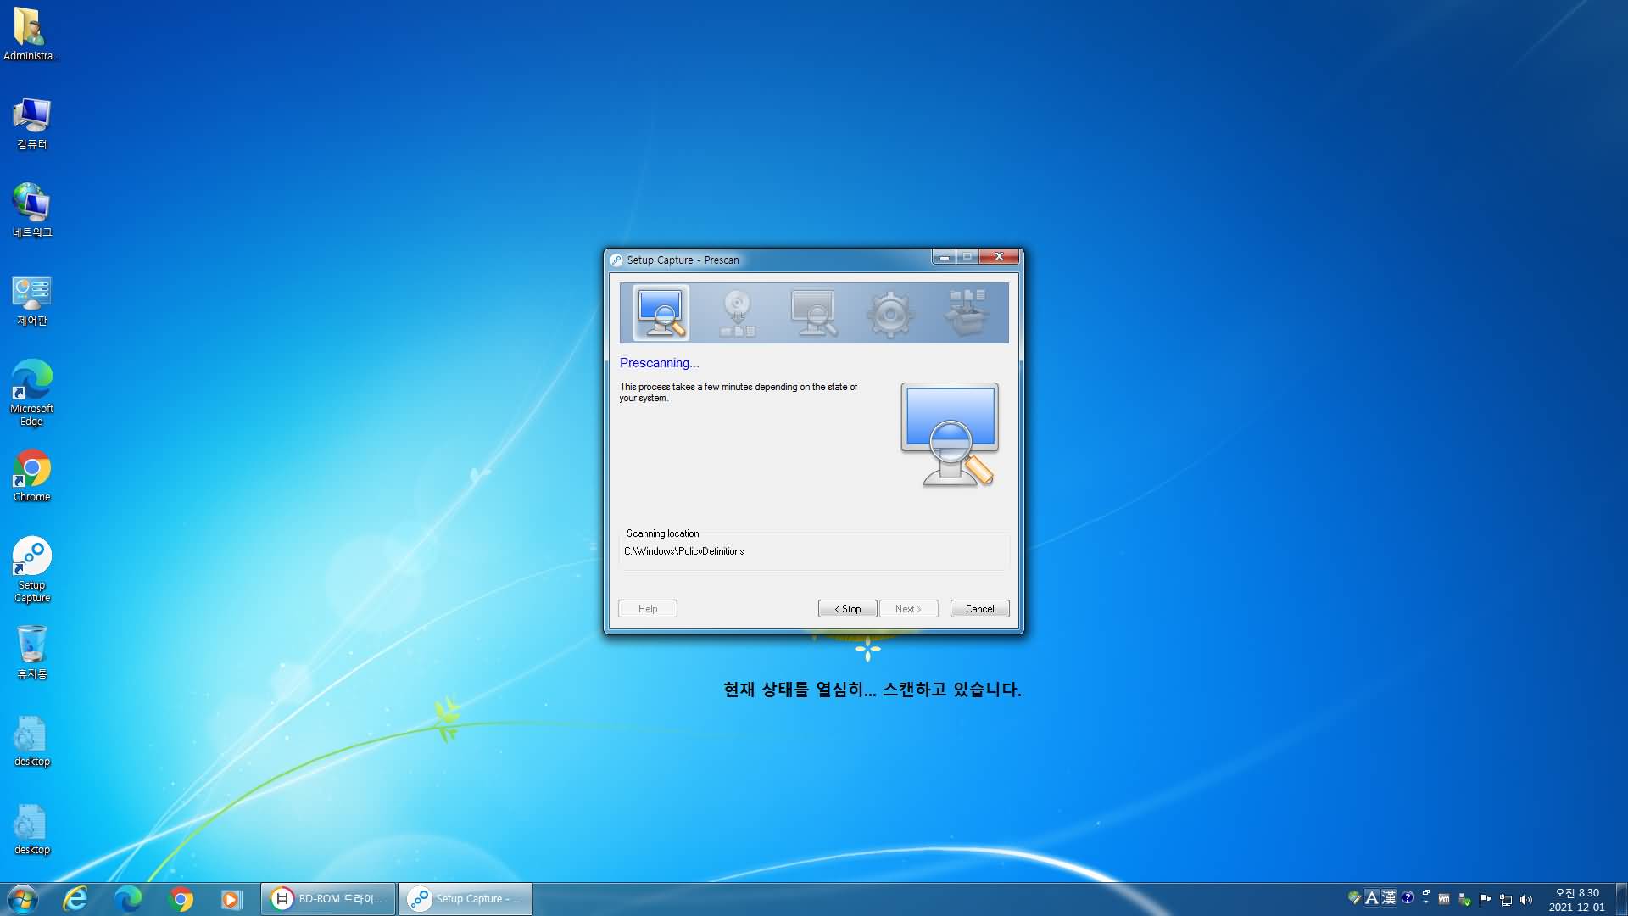
Task: Select the Microsoft Edge desktop shortcut
Action: pos(31,393)
